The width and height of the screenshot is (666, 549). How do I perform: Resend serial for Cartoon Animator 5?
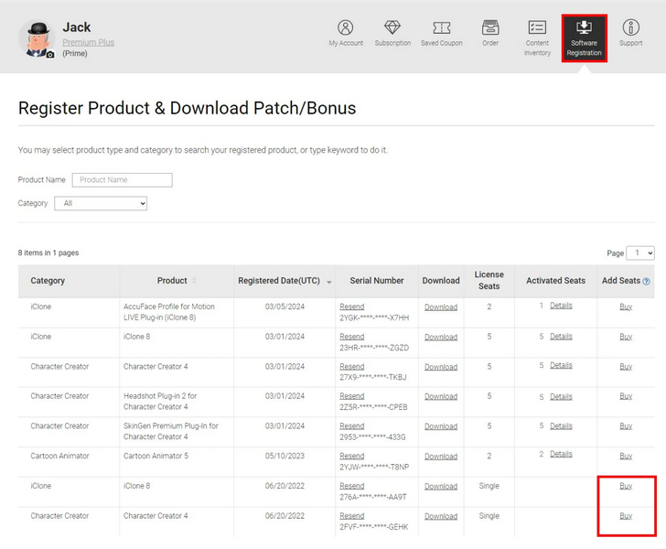click(x=351, y=456)
